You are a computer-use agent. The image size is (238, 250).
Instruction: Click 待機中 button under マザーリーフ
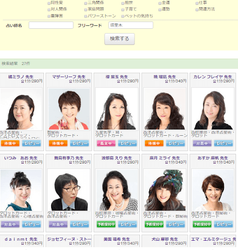click(x=58, y=143)
